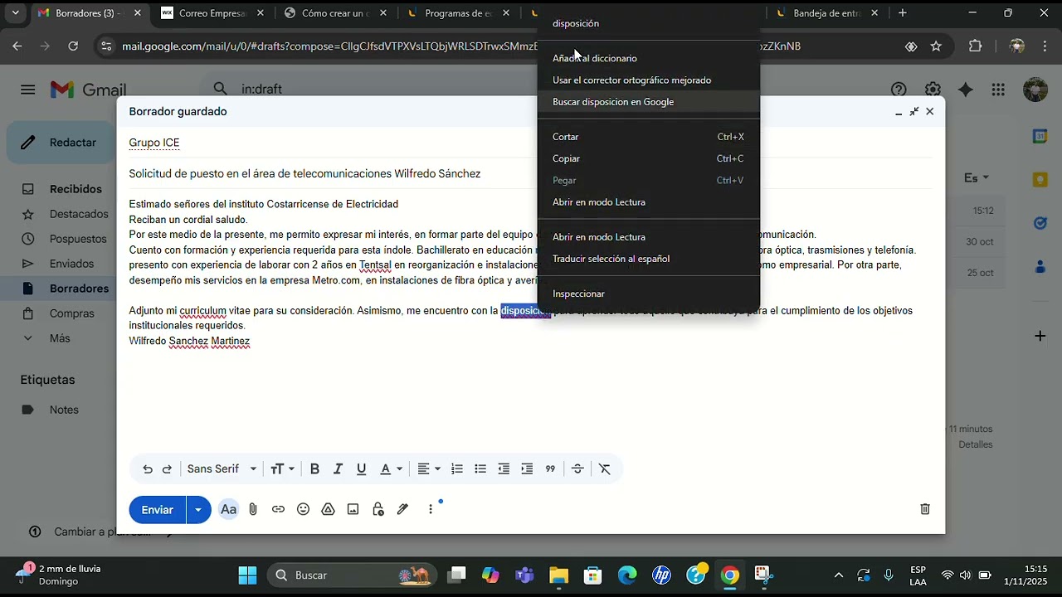Open Gmail settings gear
Viewport: 1062px width, 597px height.
(933, 90)
